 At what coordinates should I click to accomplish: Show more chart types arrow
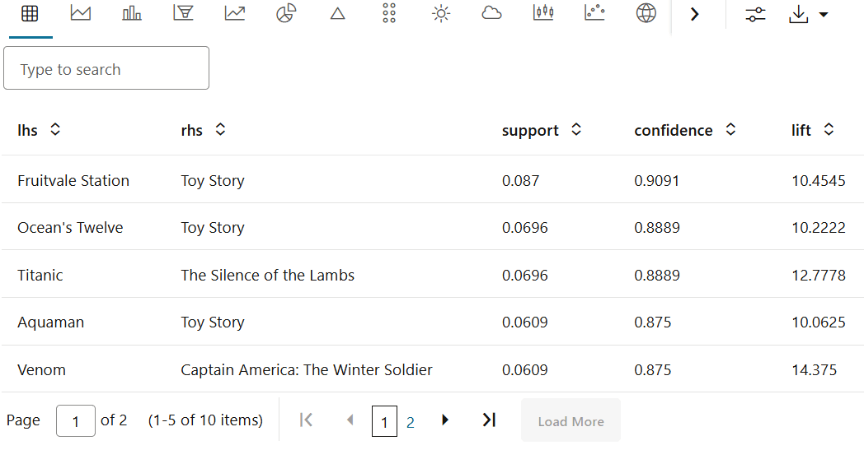[694, 14]
